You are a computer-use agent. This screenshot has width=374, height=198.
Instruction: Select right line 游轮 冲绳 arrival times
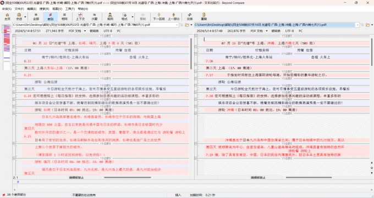[x=258, y=110]
